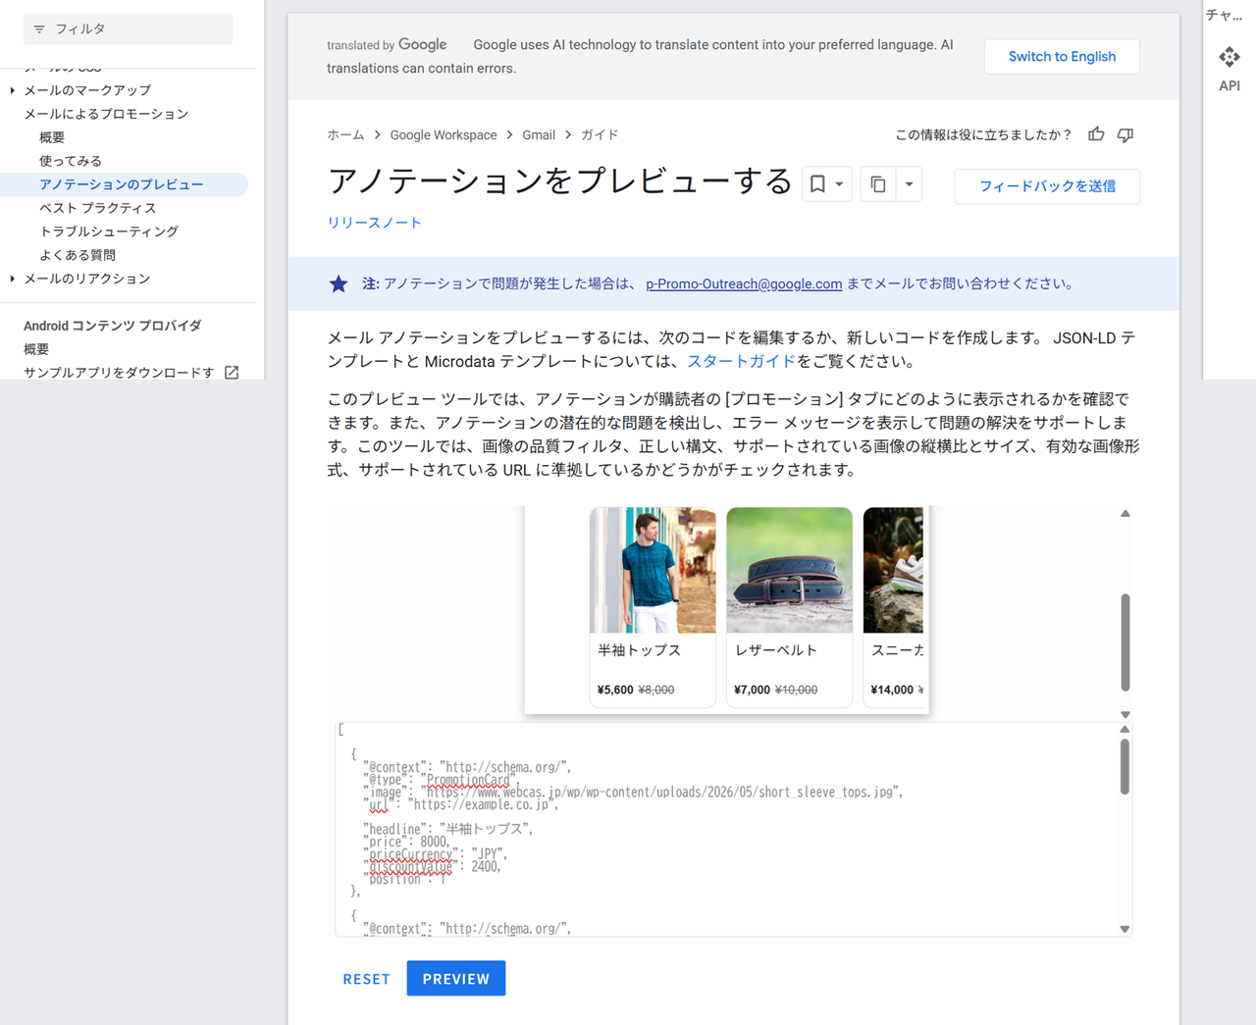Click the star note icon
The image size is (1256, 1025).
339,284
